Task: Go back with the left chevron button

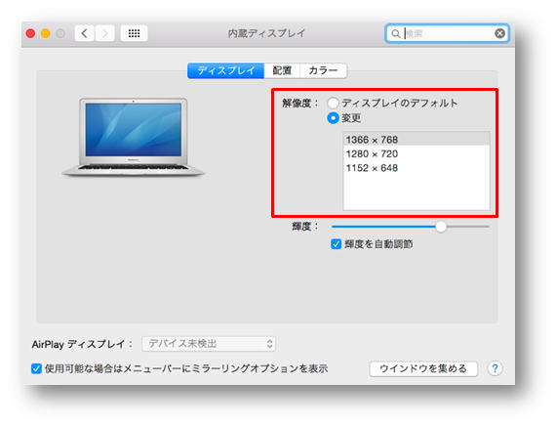Action: coord(85,33)
